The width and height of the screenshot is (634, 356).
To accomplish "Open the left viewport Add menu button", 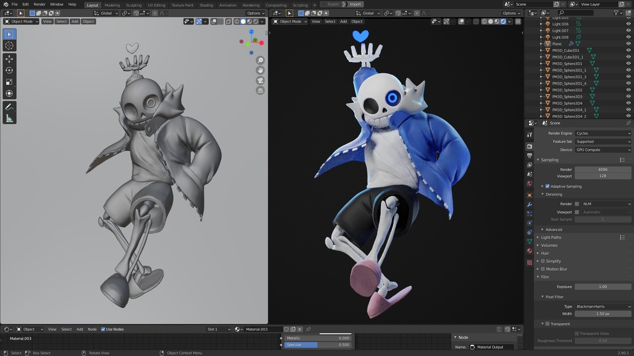I will [75, 21].
